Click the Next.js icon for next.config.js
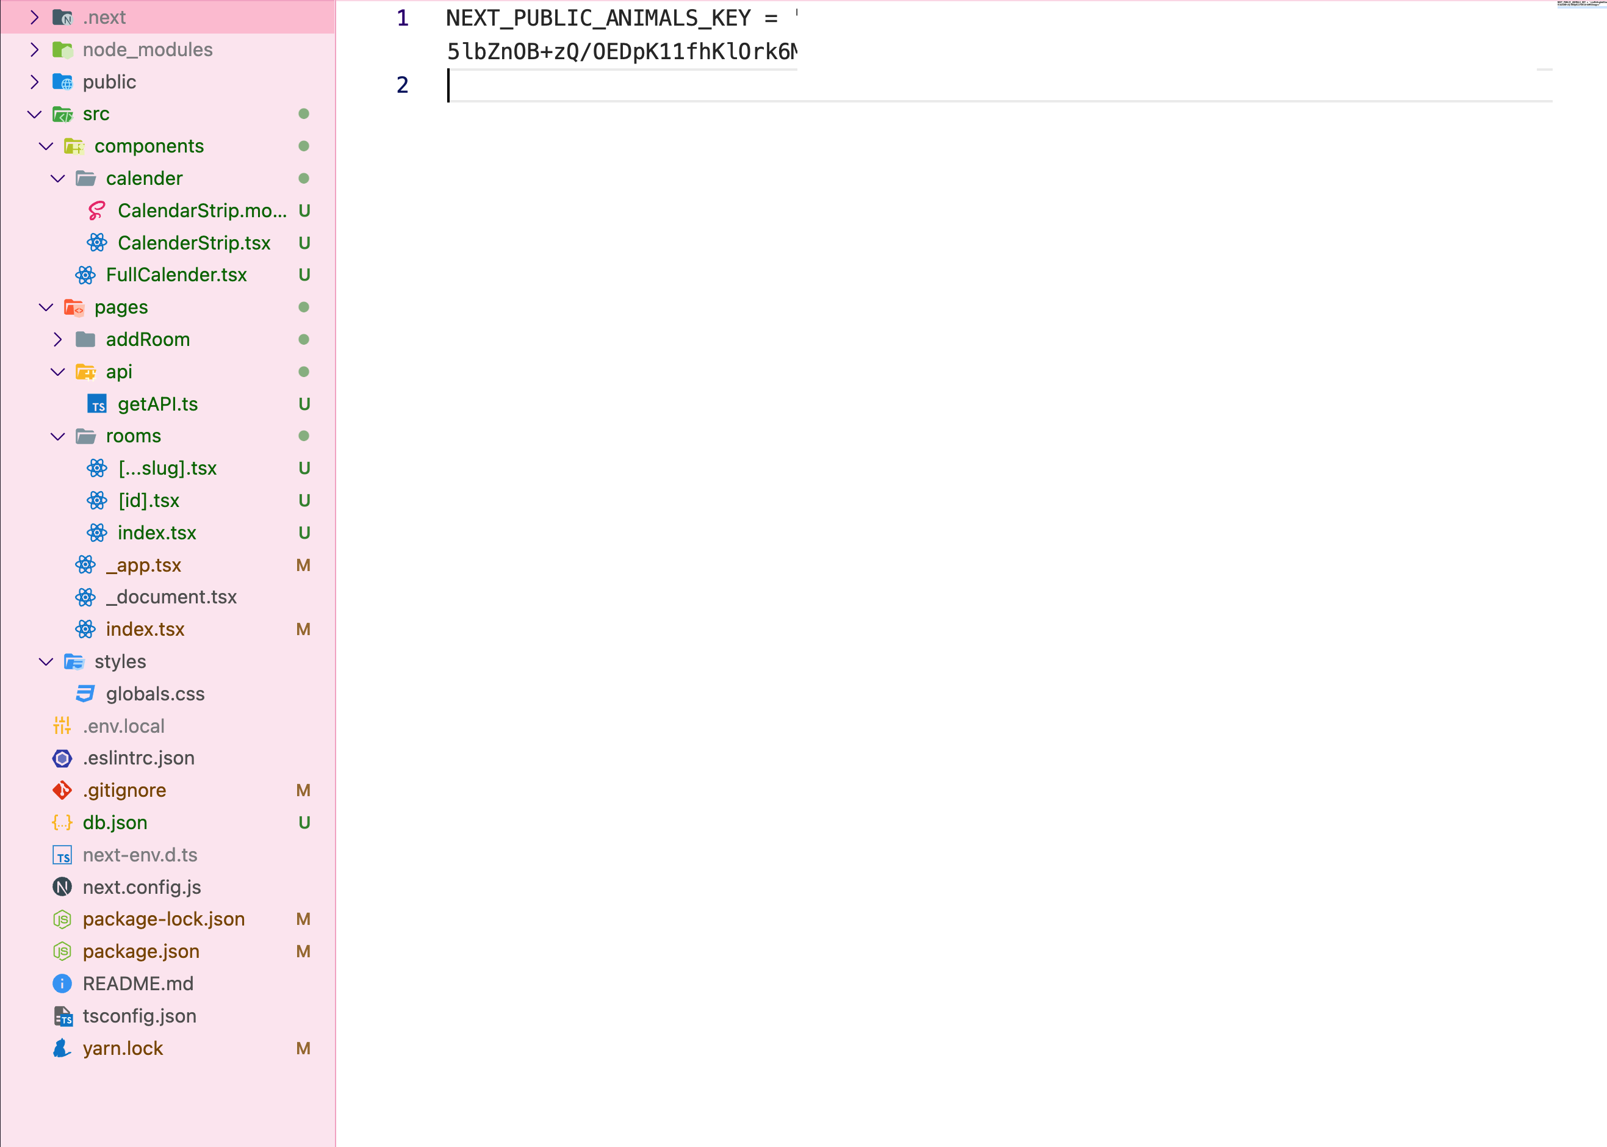 point(62,887)
